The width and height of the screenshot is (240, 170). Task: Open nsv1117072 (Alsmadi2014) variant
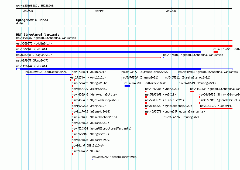91,111
